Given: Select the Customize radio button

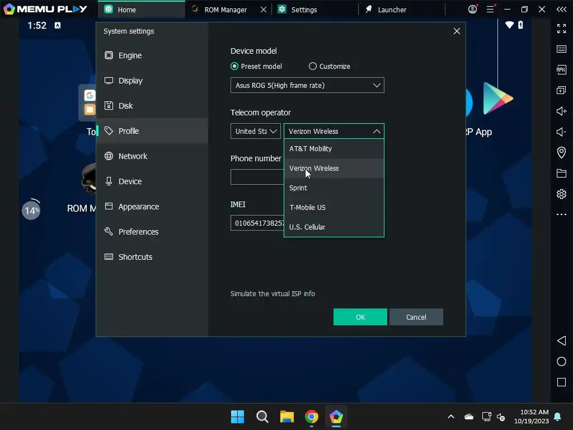Looking at the screenshot, I should click(x=312, y=66).
